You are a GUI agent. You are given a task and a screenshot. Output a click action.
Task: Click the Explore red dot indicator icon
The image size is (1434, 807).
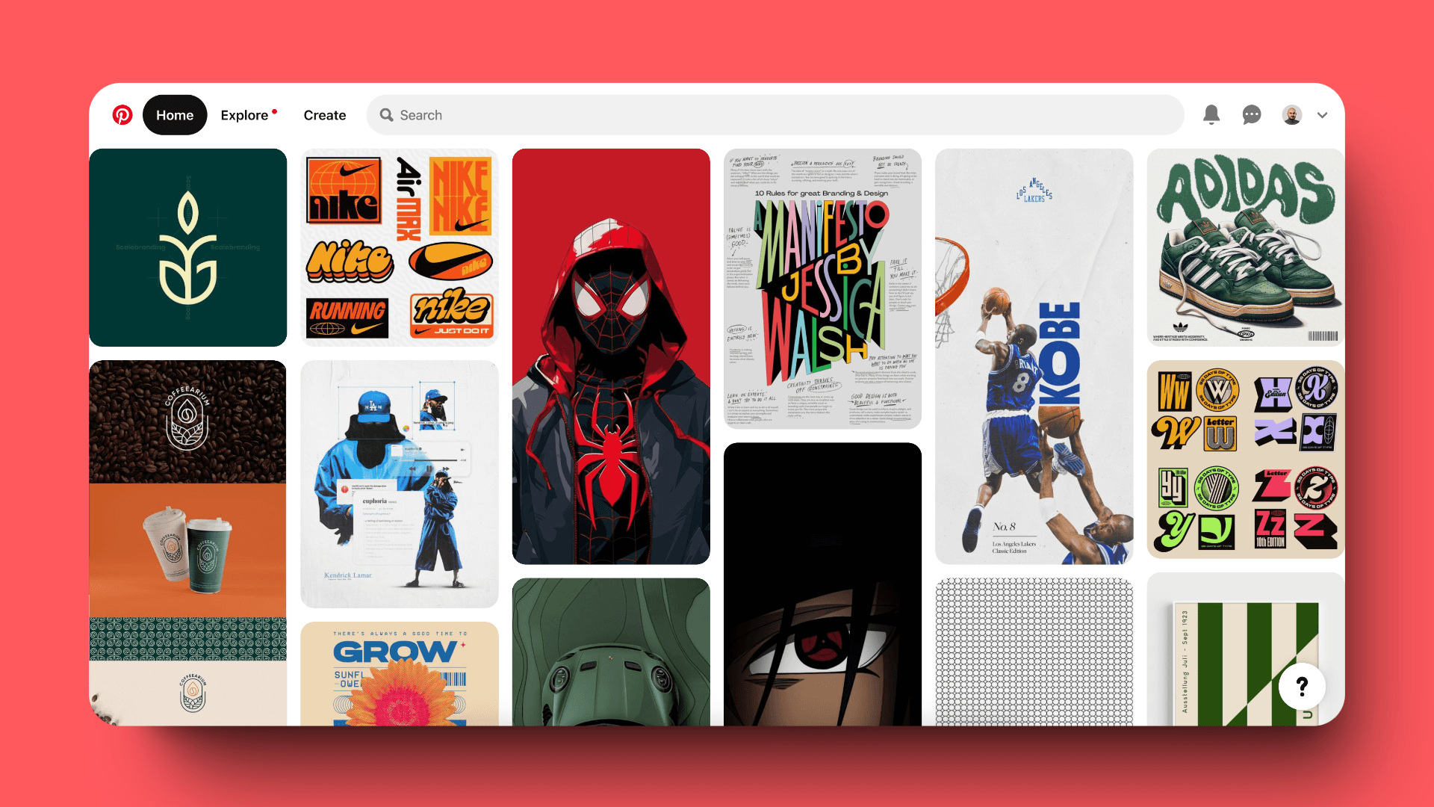(277, 111)
